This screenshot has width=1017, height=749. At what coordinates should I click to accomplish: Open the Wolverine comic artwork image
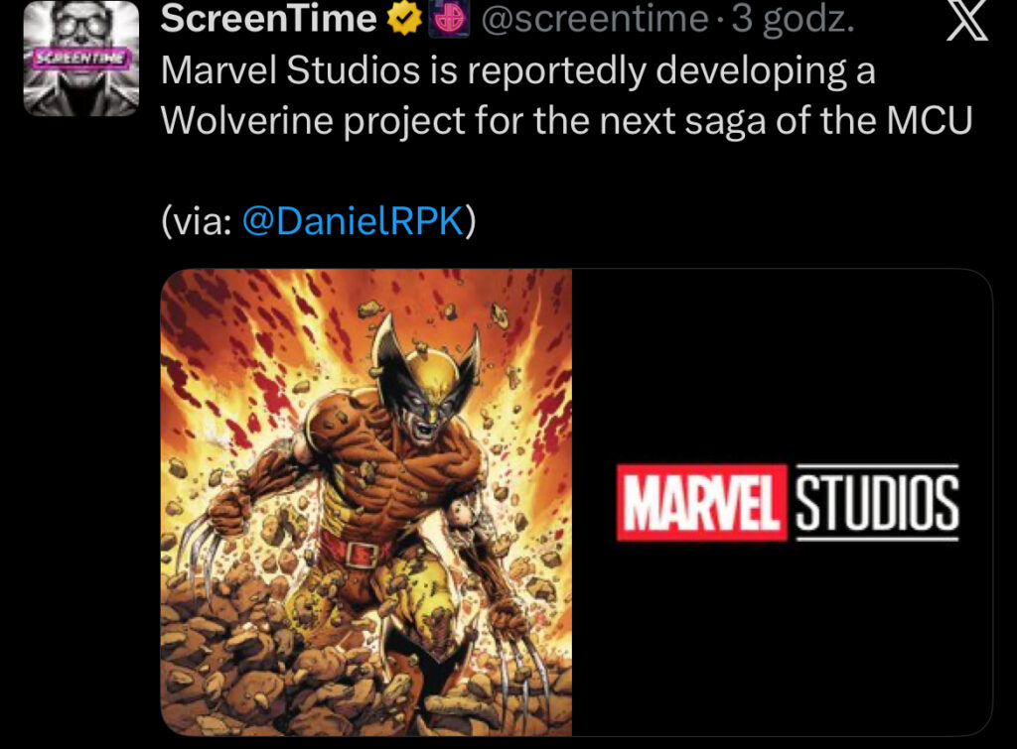tap(366, 502)
